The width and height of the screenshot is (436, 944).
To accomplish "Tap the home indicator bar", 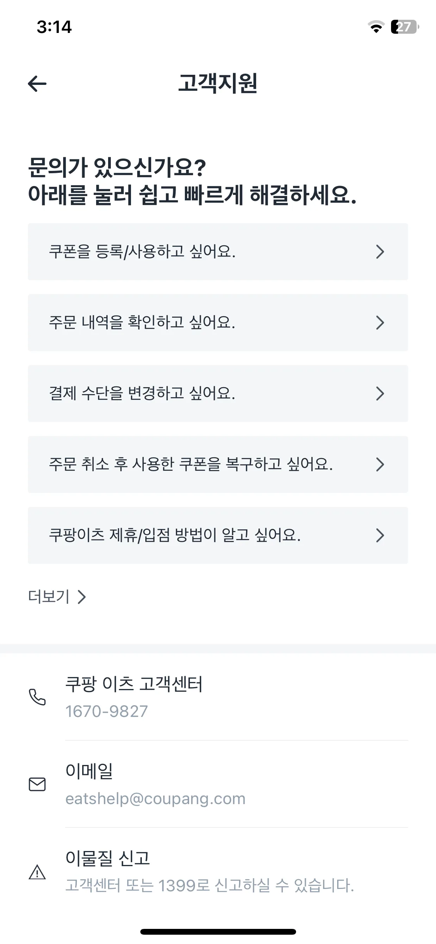I will (218, 932).
